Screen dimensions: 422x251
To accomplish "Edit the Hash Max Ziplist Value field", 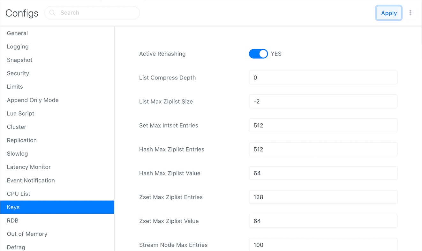I will point(323,173).
